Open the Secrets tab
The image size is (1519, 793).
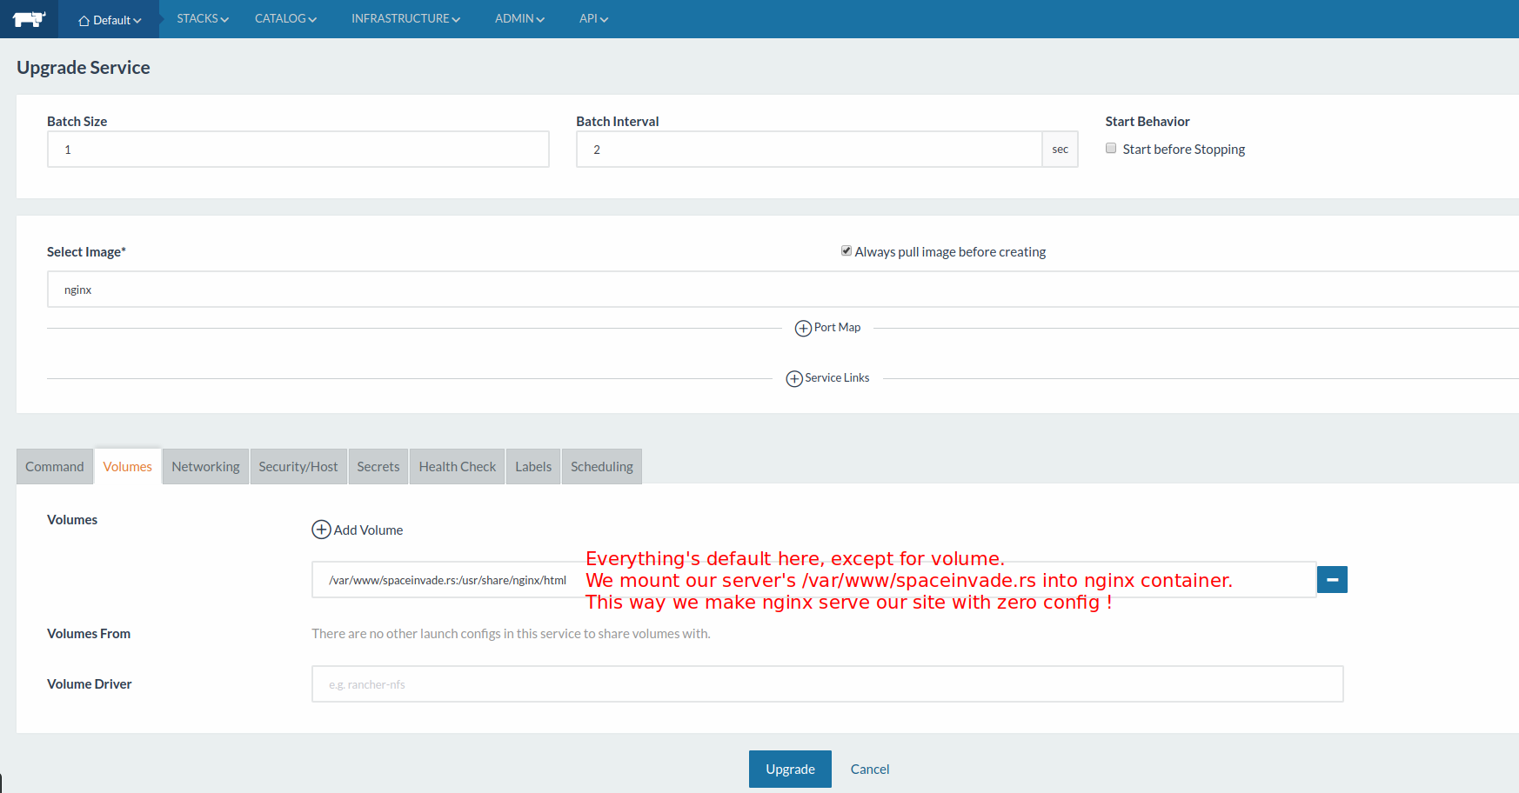coord(378,467)
